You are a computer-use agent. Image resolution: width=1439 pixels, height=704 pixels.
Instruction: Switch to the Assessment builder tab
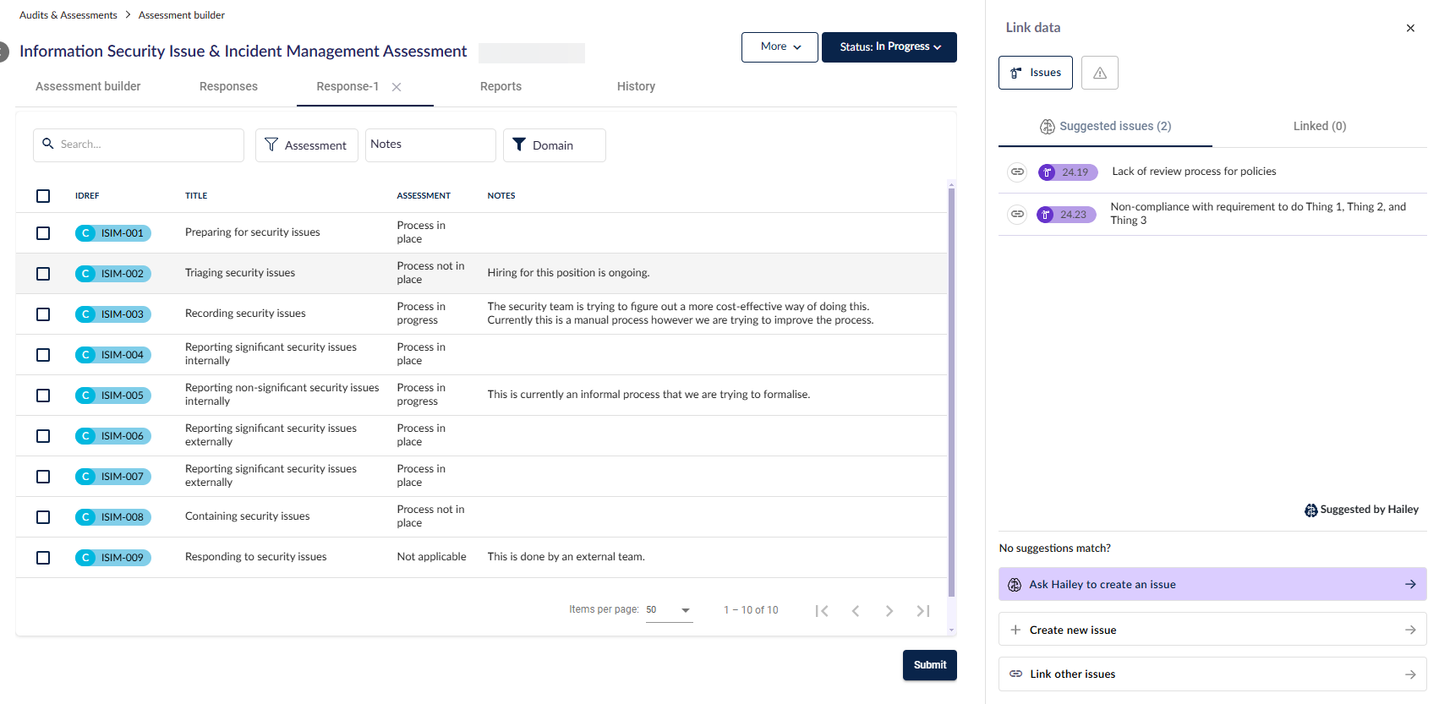pyautogui.click(x=88, y=86)
